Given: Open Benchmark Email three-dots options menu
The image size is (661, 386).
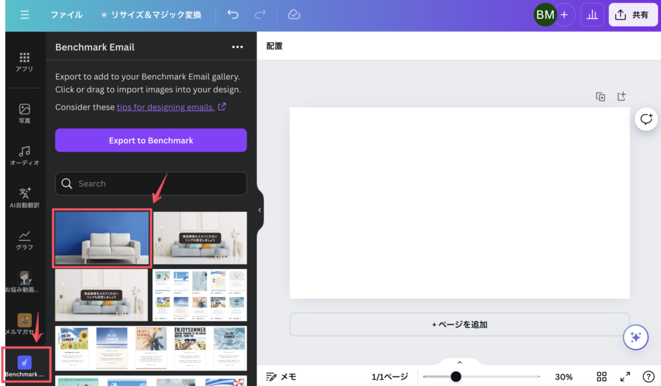Looking at the screenshot, I should [238, 47].
